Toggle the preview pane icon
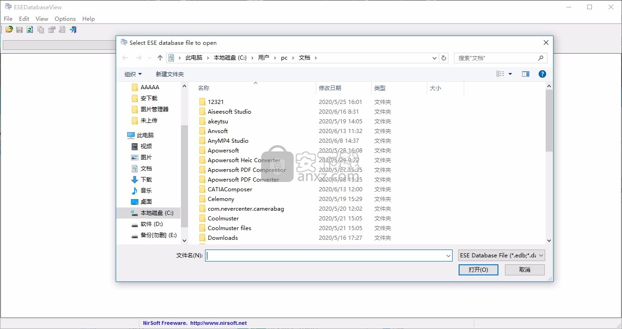 click(526, 74)
